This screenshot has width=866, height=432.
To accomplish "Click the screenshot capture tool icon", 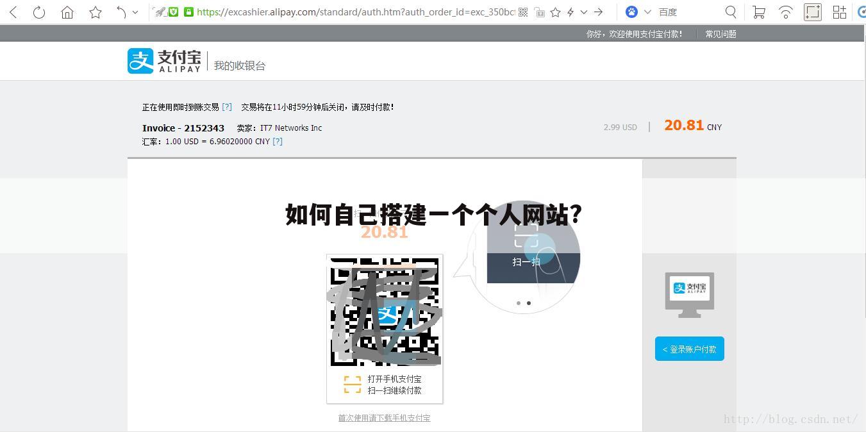I will point(813,12).
